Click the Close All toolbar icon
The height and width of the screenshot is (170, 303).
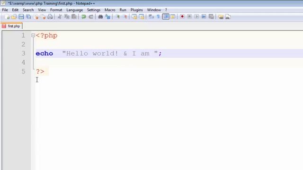(43, 17)
